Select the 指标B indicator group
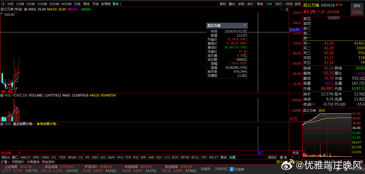The width and height of the screenshot is (365, 174). (x=273, y=157)
